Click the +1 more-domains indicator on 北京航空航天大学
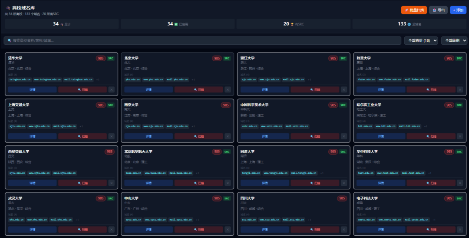The height and width of the screenshot is (238, 469). pyautogui.click(x=198, y=173)
